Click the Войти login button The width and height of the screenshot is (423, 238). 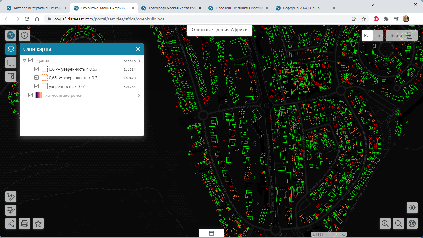[396, 35]
